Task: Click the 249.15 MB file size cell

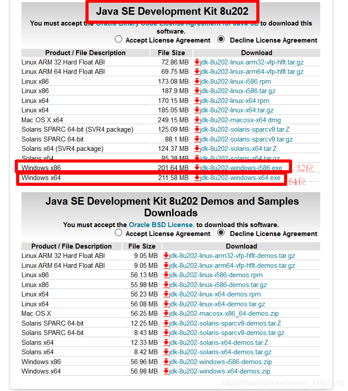Action: pyautogui.click(x=173, y=120)
